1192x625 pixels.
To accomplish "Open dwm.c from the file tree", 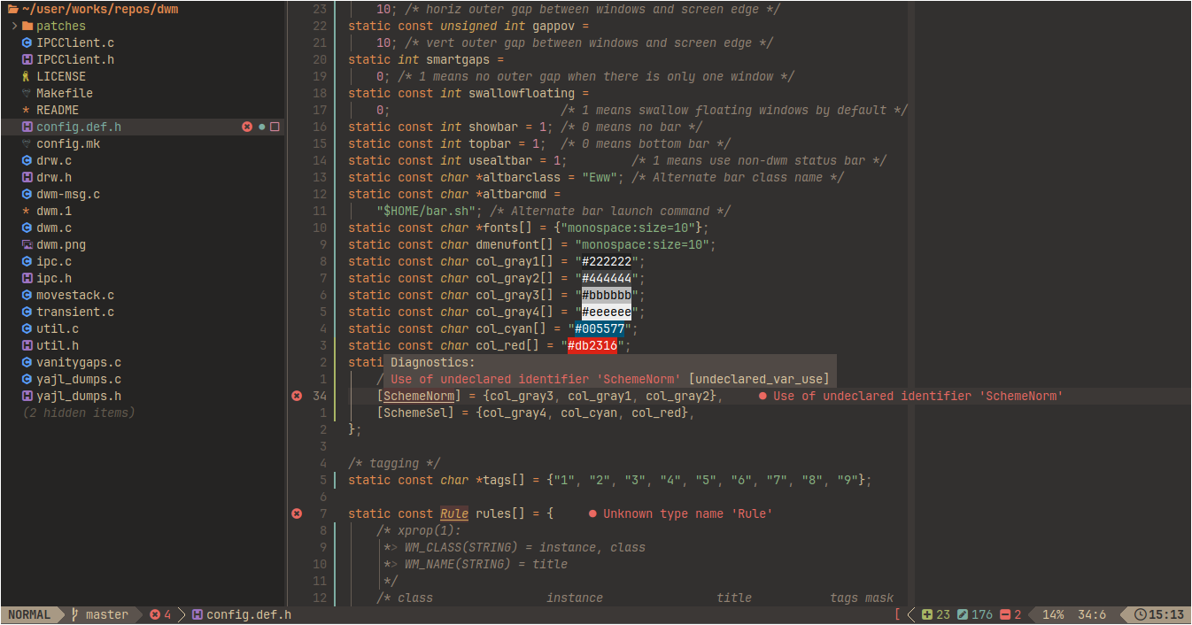I will (54, 228).
